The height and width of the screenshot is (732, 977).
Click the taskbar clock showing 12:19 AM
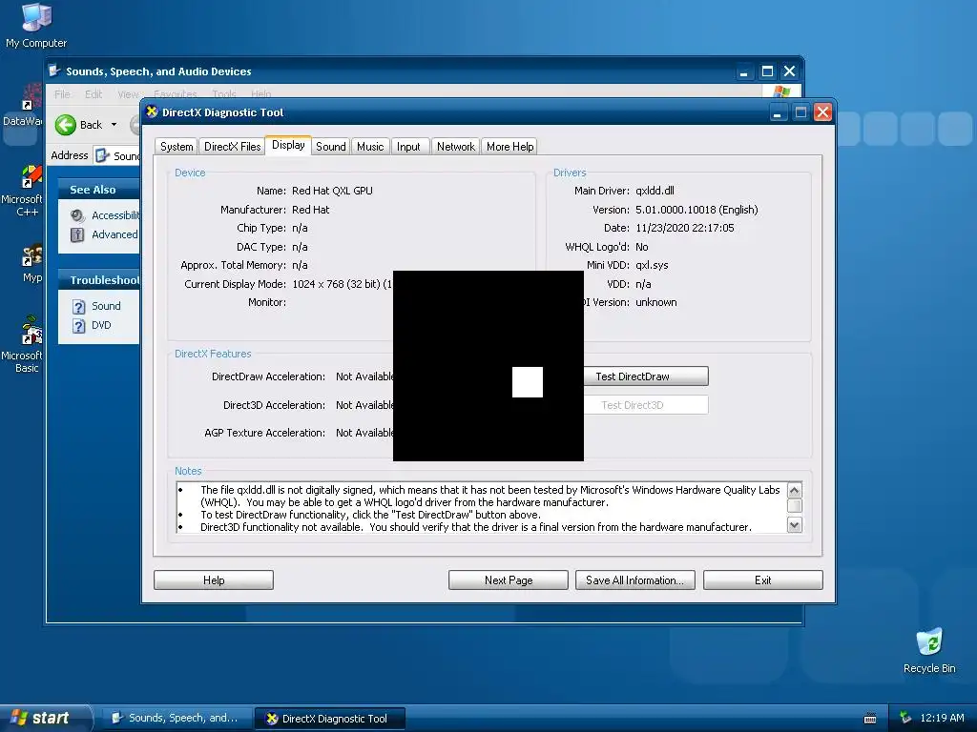coord(942,718)
